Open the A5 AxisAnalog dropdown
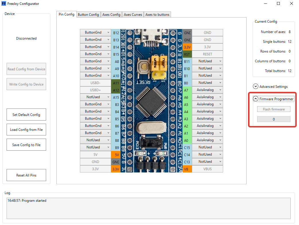 (207, 104)
